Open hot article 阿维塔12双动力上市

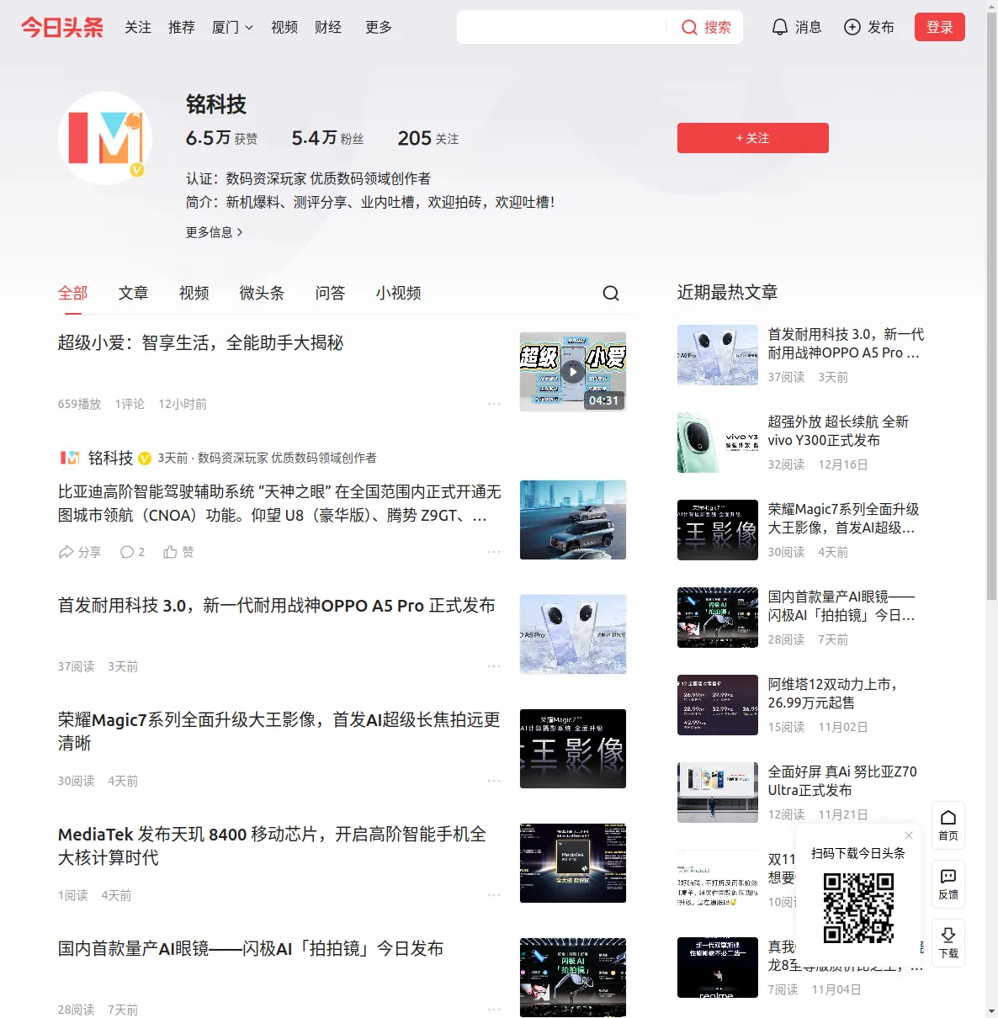coord(833,693)
